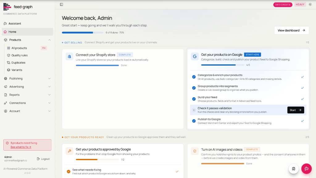Click the Google G icon
Image resolution: width=316 pixels, height=178 pixels.
pyautogui.click(x=195, y=57)
